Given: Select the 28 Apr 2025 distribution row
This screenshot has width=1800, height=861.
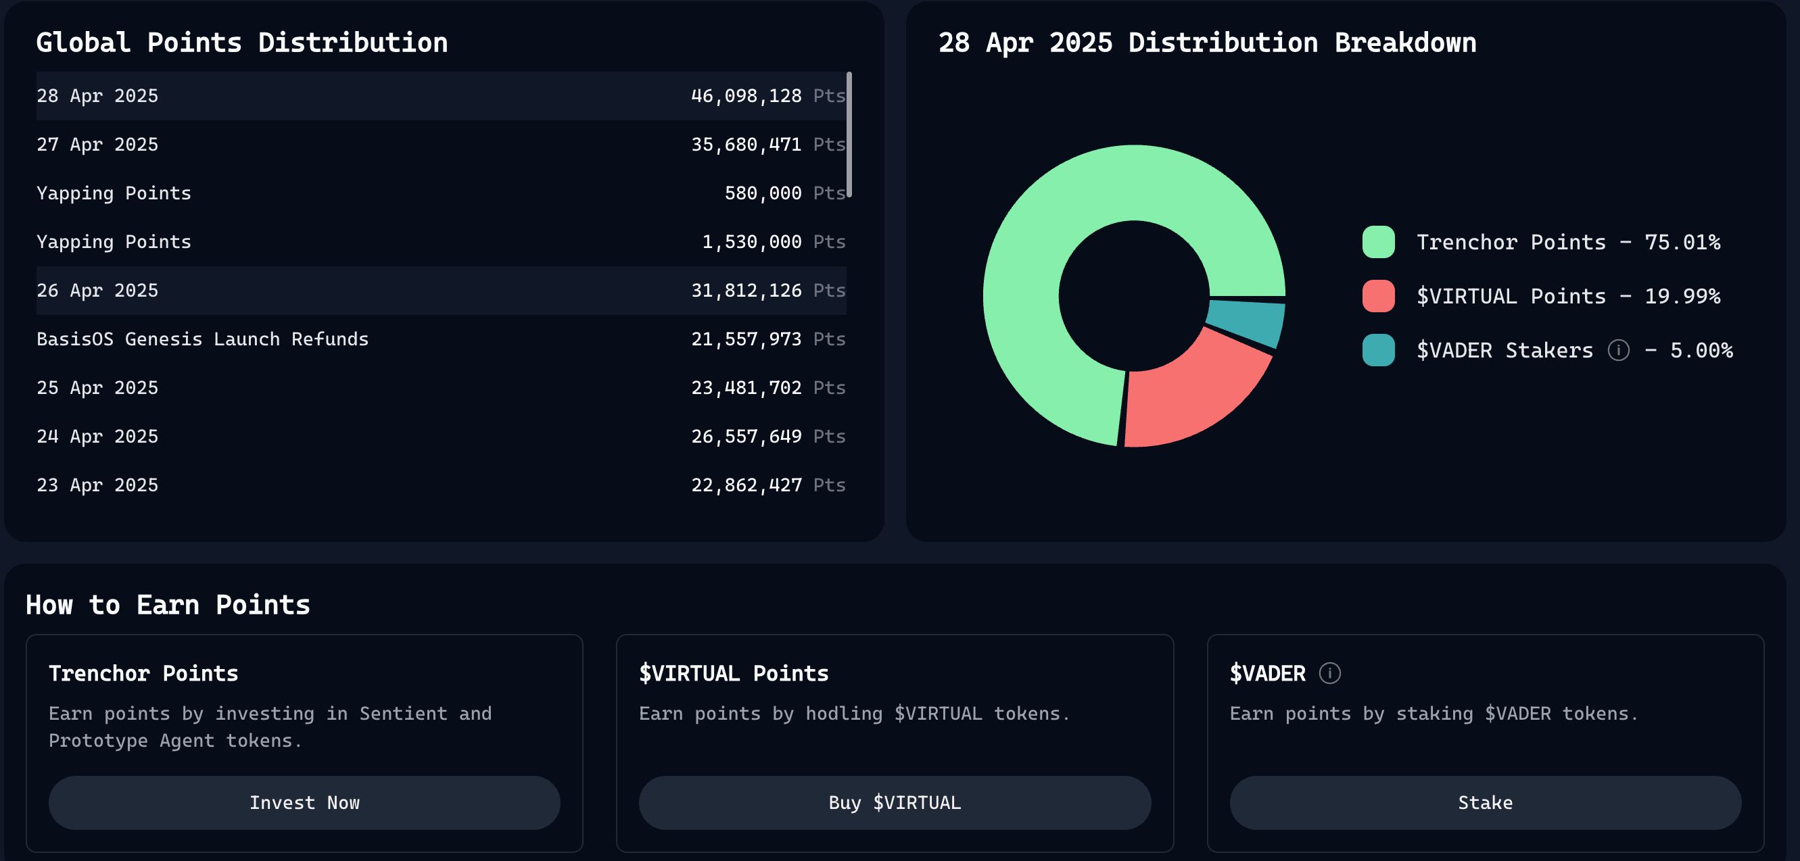Looking at the screenshot, I should coord(440,96).
